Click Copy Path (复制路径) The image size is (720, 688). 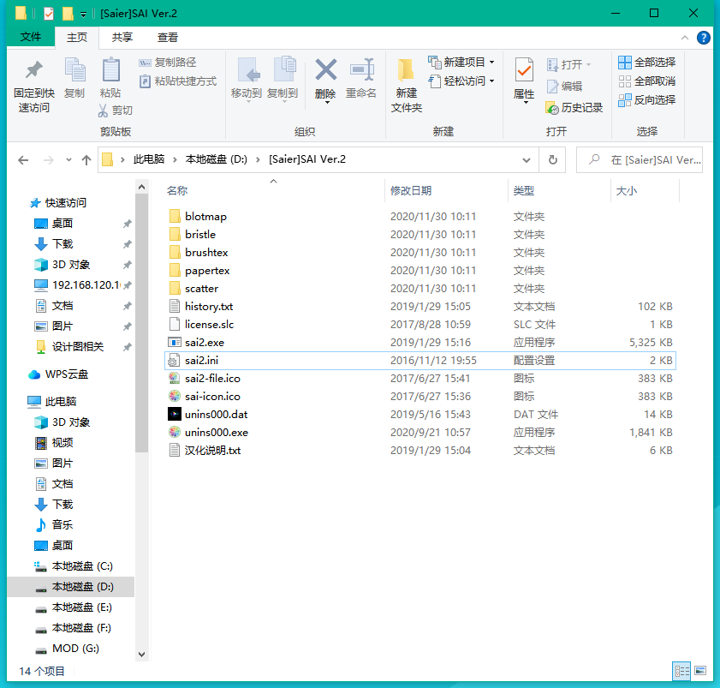168,62
